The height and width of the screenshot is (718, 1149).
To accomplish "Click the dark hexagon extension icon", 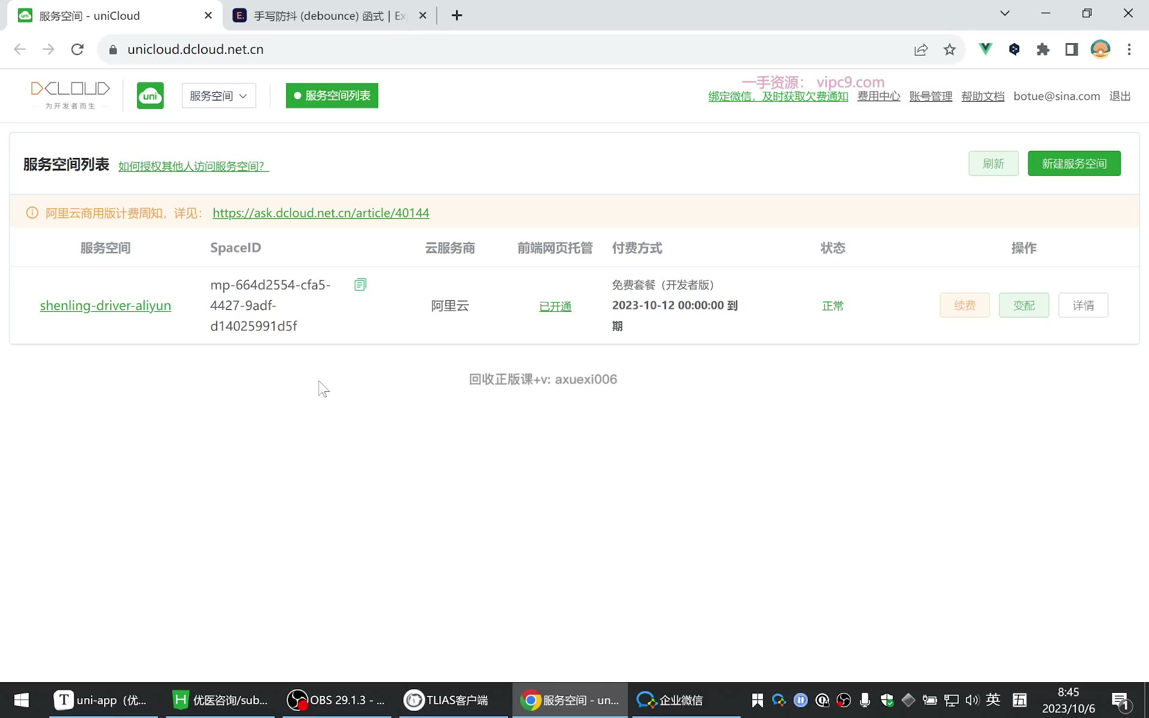I will coord(1014,49).
